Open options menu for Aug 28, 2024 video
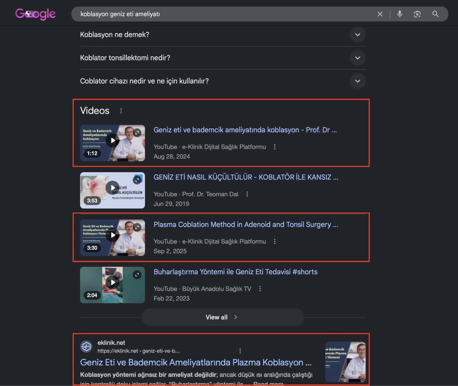 pyautogui.click(x=275, y=147)
